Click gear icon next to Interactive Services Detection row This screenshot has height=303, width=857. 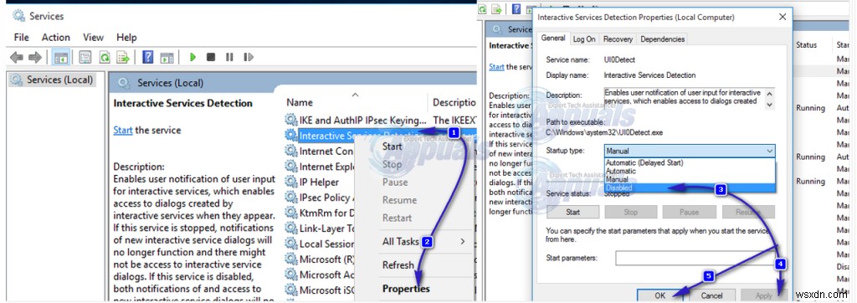290,135
